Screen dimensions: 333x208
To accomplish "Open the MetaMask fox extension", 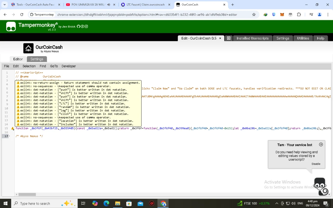I will click(282, 15).
